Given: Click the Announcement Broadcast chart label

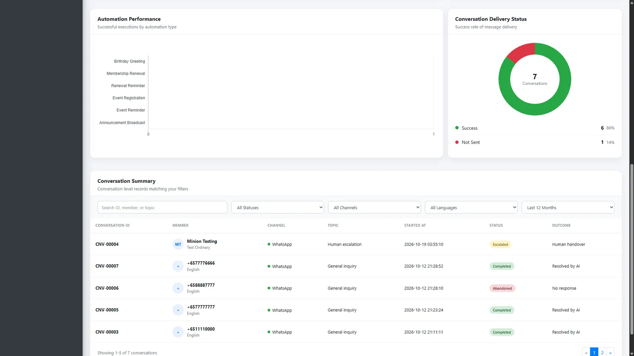Looking at the screenshot, I should [122, 123].
